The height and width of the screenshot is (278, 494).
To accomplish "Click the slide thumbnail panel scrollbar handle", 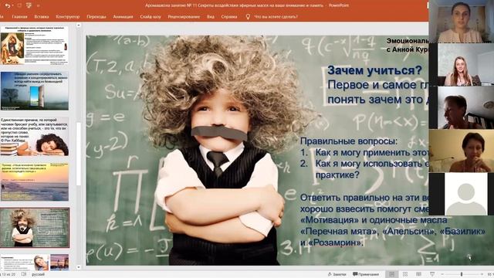I will (79, 154).
